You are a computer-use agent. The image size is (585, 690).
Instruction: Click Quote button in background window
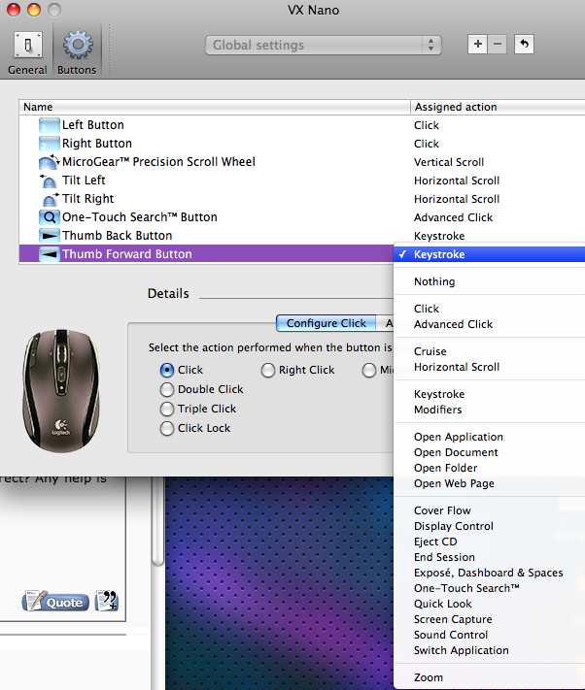tap(55, 601)
